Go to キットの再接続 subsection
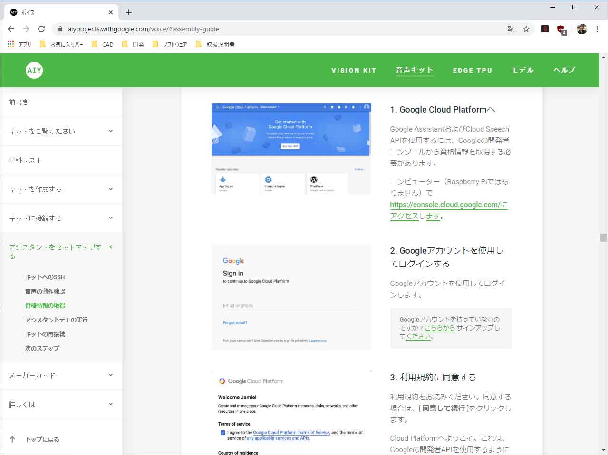The height and width of the screenshot is (455, 608). [45, 334]
